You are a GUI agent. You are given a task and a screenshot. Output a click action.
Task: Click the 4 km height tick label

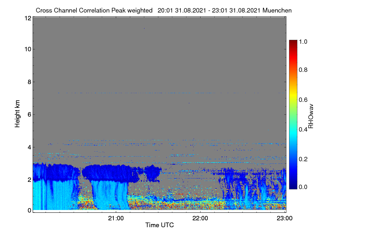(x=29, y=147)
